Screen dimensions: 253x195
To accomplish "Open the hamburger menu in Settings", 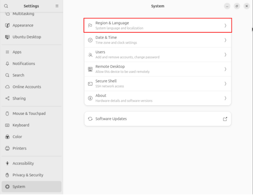I will pos(57,6).
